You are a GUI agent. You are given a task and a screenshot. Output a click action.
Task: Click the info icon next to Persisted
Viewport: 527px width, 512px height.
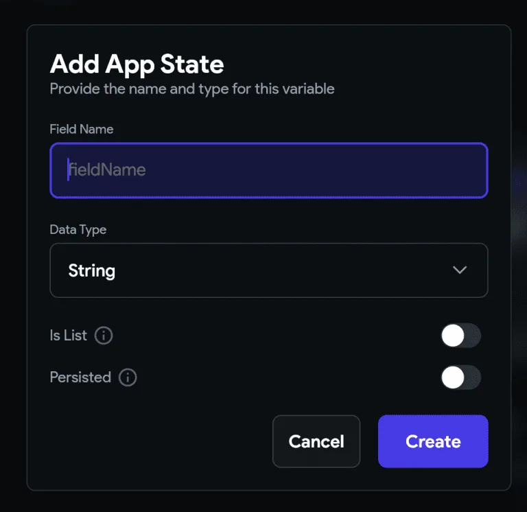click(128, 377)
